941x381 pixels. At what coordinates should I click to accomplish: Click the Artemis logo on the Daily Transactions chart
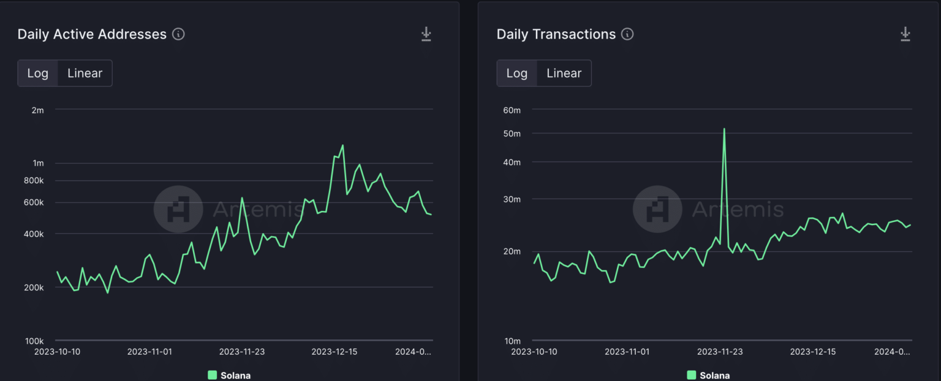[657, 209]
